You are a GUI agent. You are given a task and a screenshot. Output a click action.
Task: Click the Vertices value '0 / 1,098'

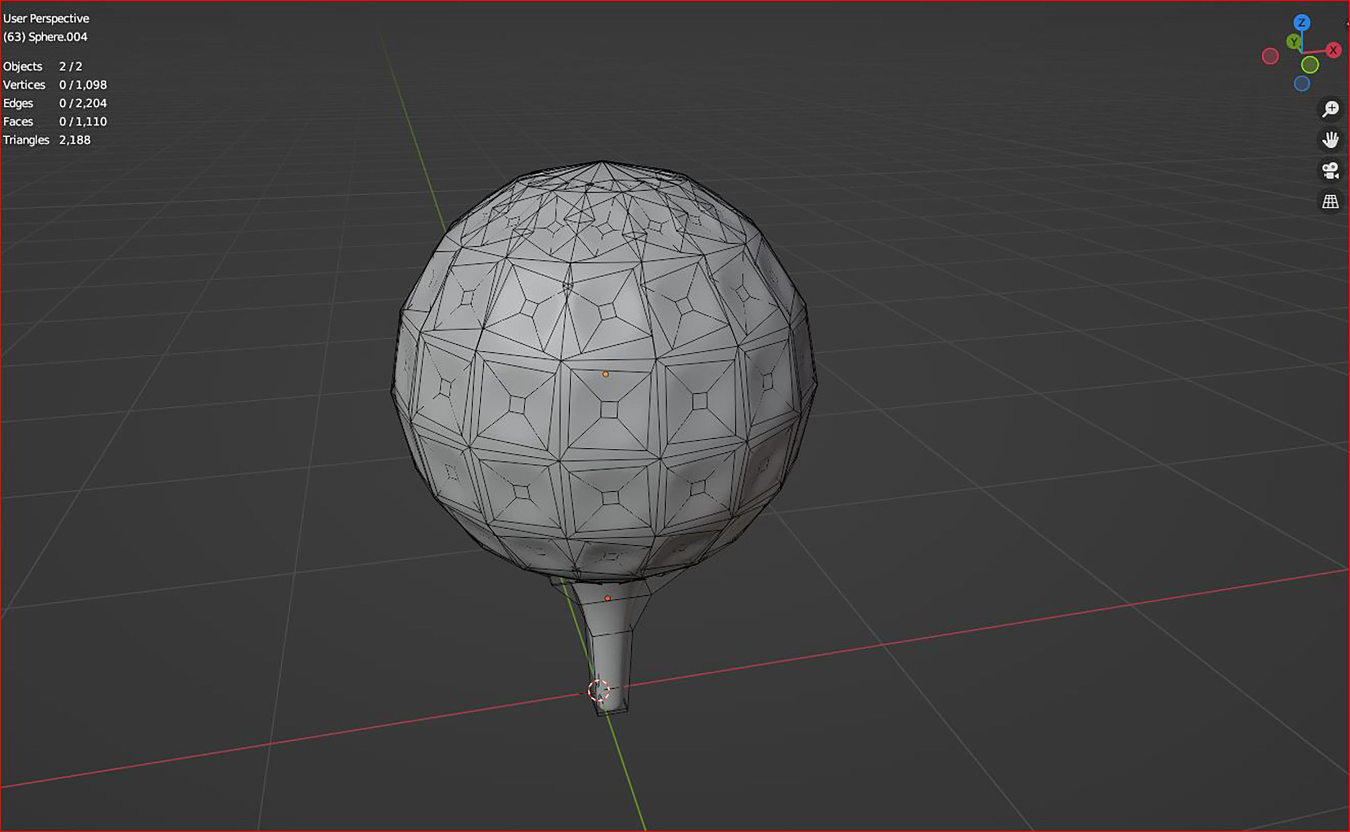83,85
